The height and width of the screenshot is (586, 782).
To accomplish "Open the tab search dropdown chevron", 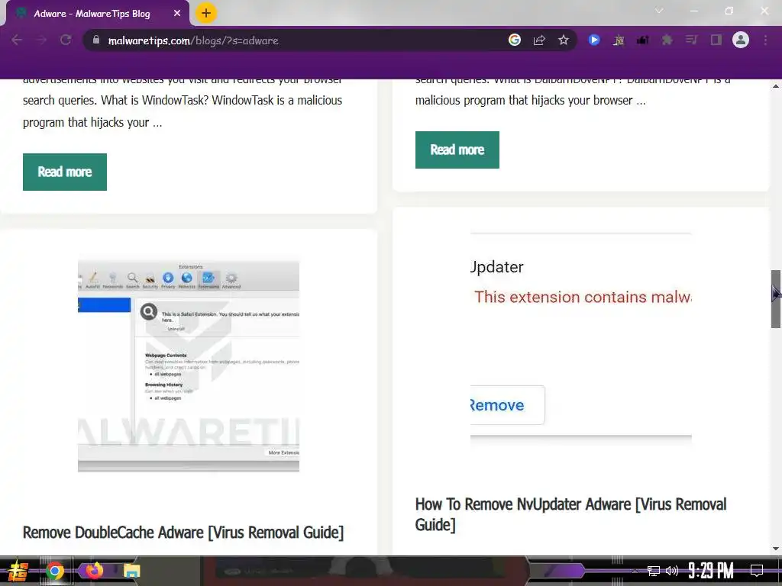I will pyautogui.click(x=659, y=11).
